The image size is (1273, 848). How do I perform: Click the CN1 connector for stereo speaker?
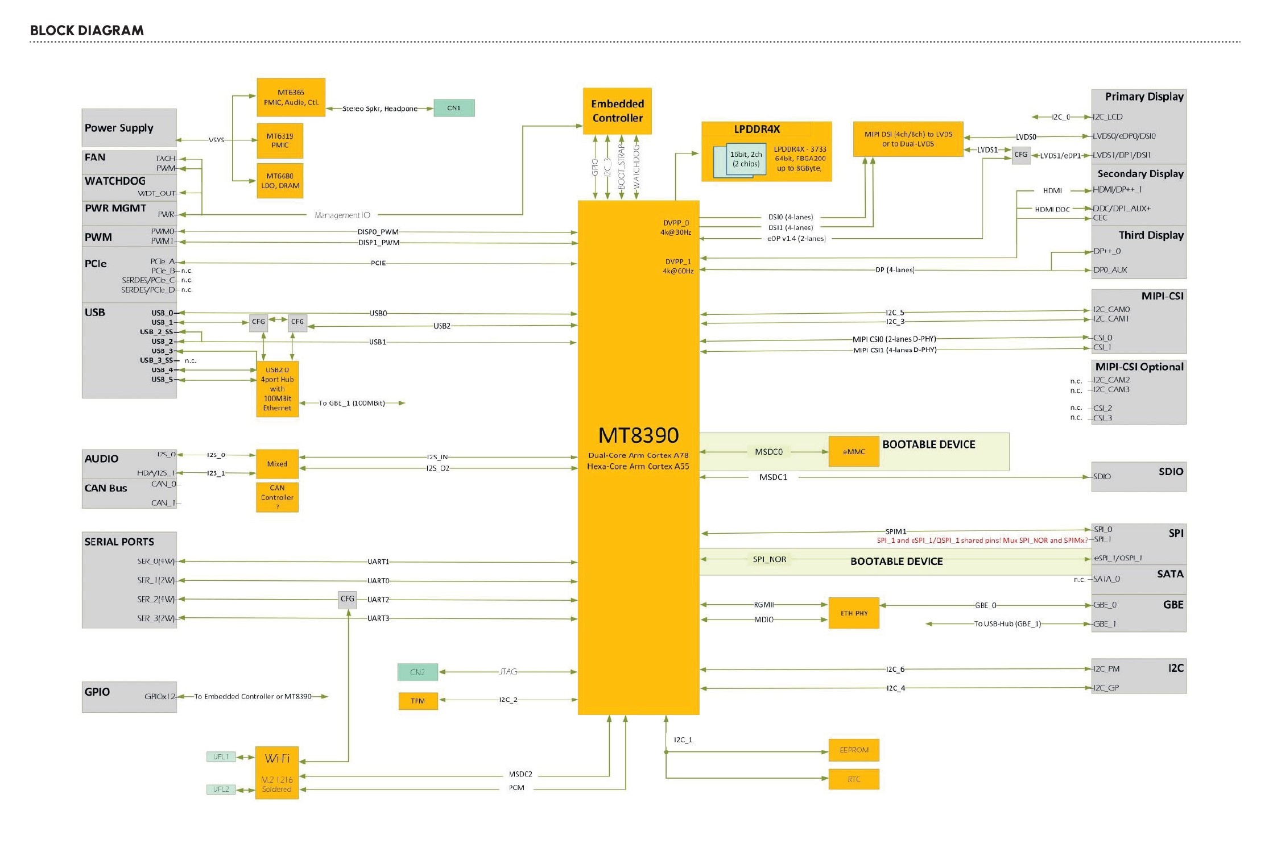pos(453,107)
